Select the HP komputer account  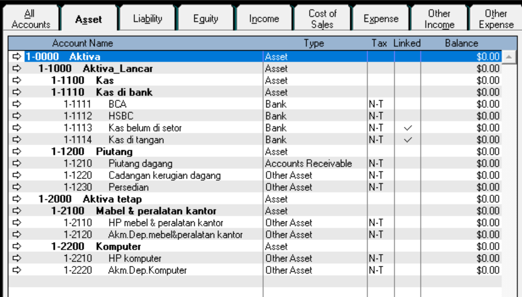pyautogui.click(x=135, y=258)
